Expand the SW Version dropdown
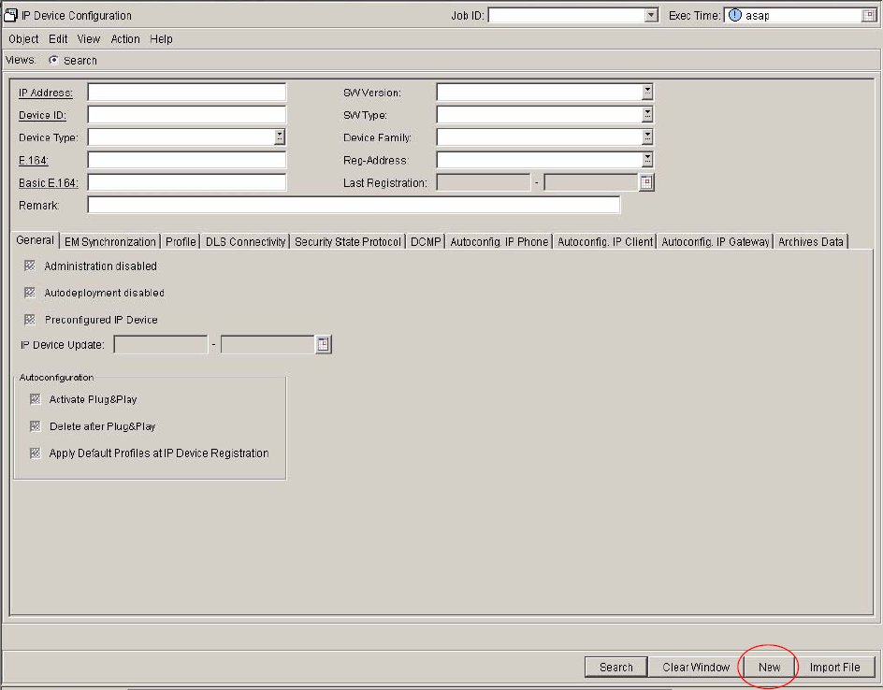Screen dimensions: 883x690 pyautogui.click(x=647, y=92)
